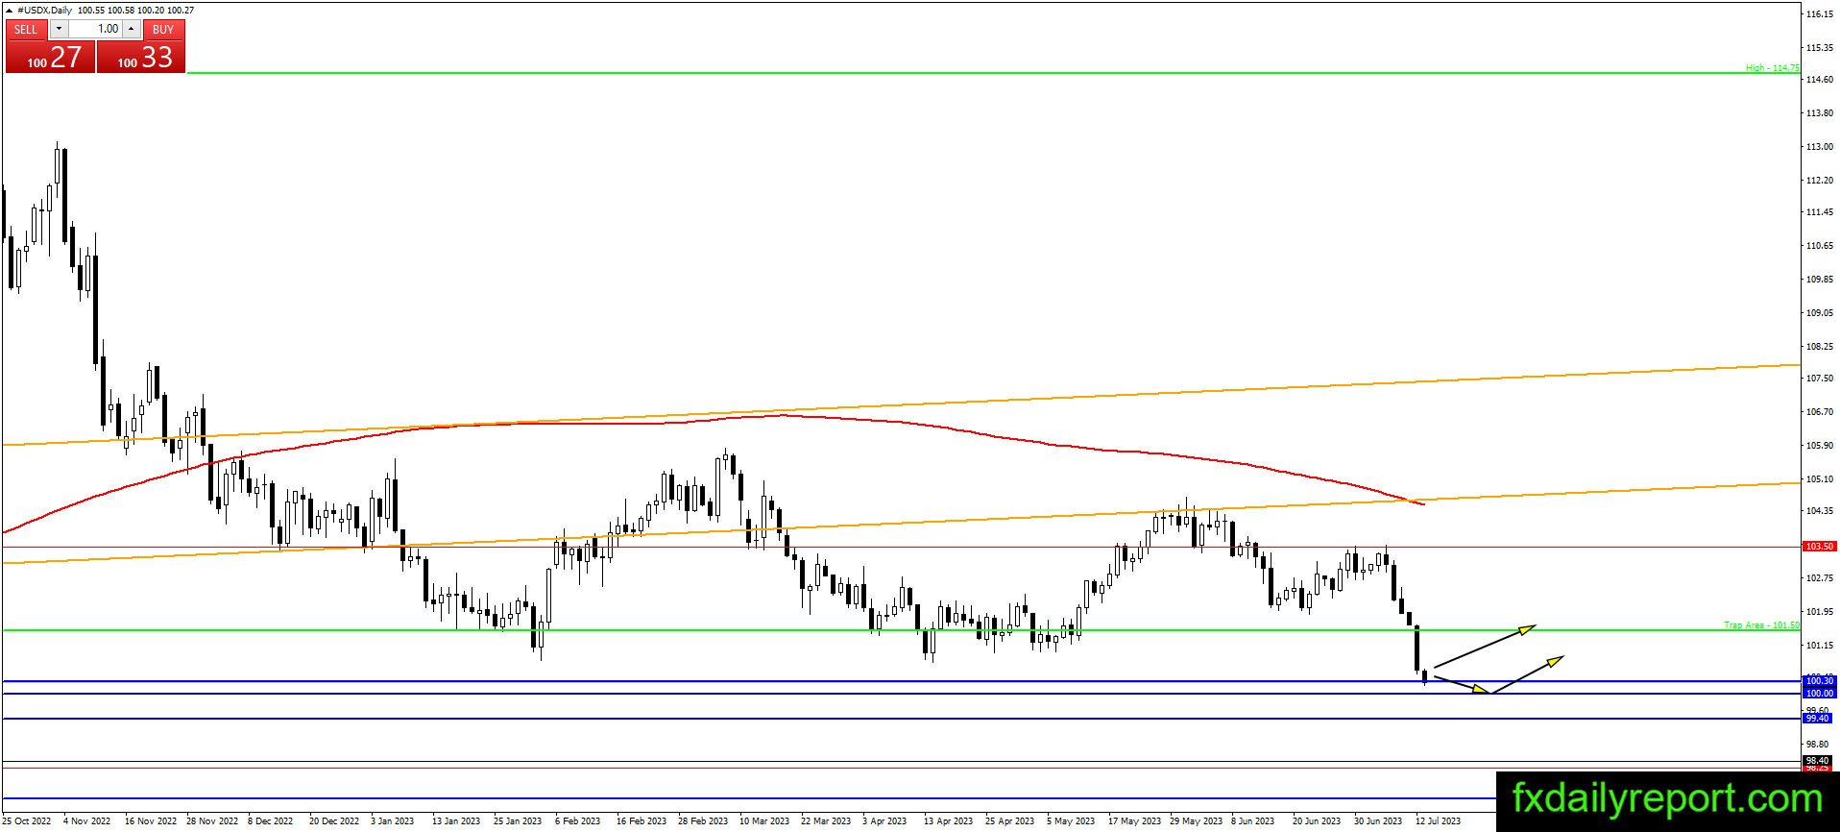Click the 105.10 price axis value
The image size is (1840, 832).
click(1820, 478)
